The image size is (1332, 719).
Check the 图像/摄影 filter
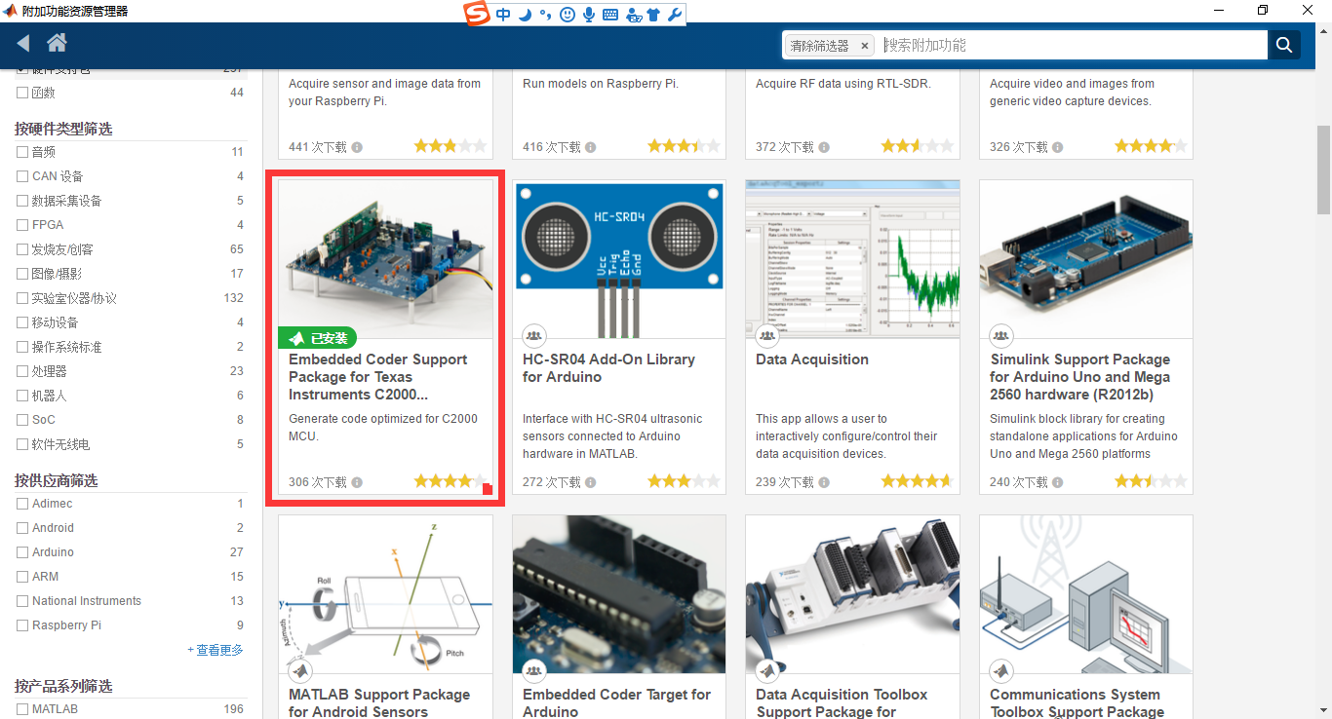coord(22,275)
